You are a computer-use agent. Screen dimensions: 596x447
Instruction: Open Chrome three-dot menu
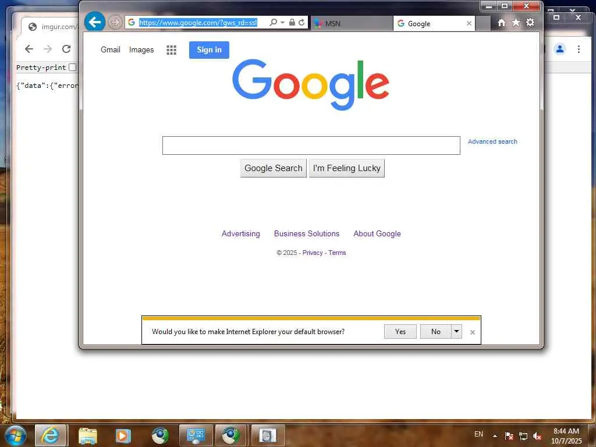click(579, 49)
